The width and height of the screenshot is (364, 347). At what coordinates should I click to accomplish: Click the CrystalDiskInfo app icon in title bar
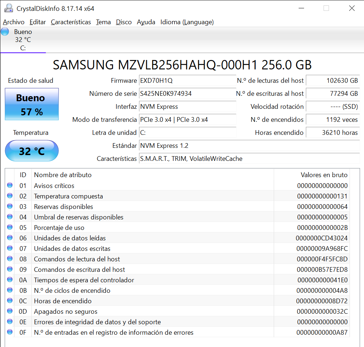(x=9, y=8)
